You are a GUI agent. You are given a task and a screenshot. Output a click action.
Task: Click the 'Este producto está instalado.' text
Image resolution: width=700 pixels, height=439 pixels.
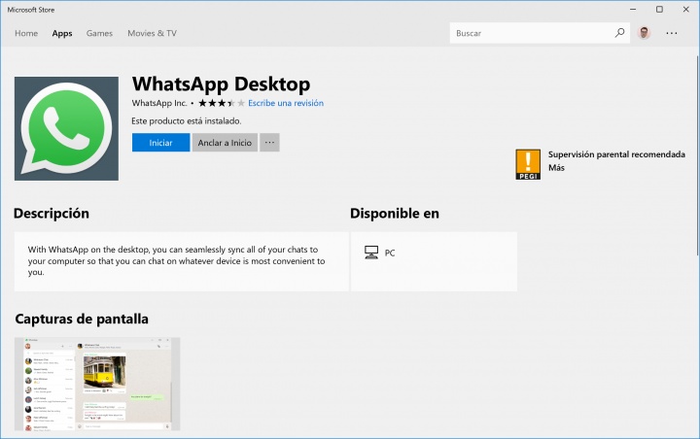point(186,120)
